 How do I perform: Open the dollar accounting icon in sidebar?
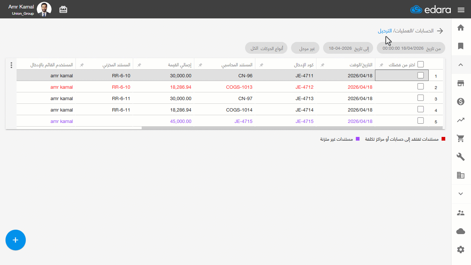[x=461, y=102]
